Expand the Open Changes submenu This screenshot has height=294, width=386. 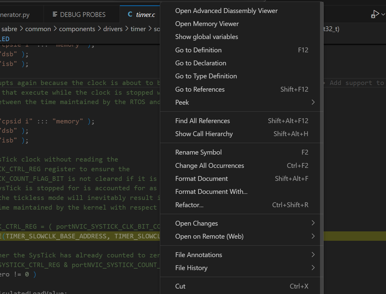coord(313,223)
